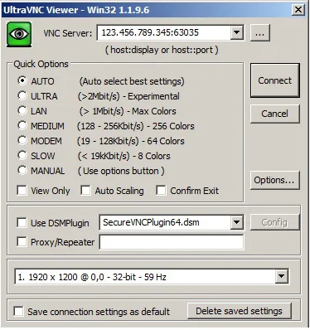Tick Save connection settings as default
This screenshot has width=310, height=330.
pyautogui.click(x=18, y=311)
